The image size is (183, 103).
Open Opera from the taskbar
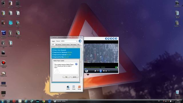click(x=14, y=101)
